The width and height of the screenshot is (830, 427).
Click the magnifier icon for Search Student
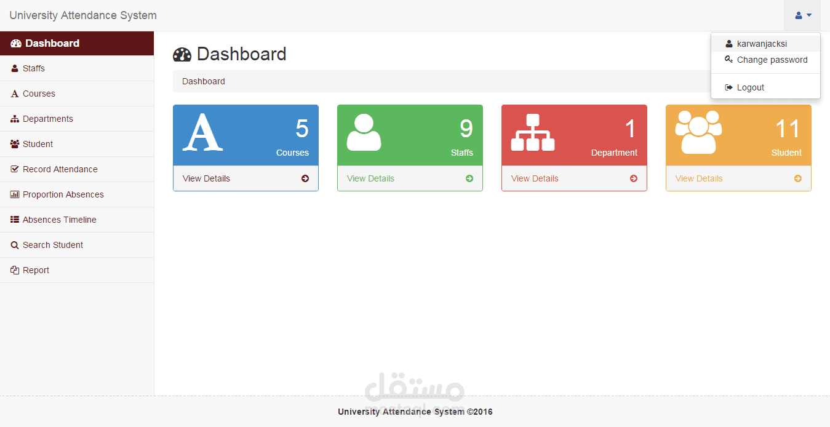[x=15, y=245]
